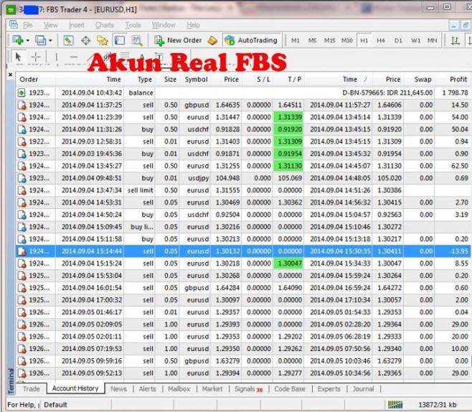Image resolution: width=472 pixels, height=412 pixels.
Task: Switch chart to the M15 timeframe
Action: coord(329,40)
